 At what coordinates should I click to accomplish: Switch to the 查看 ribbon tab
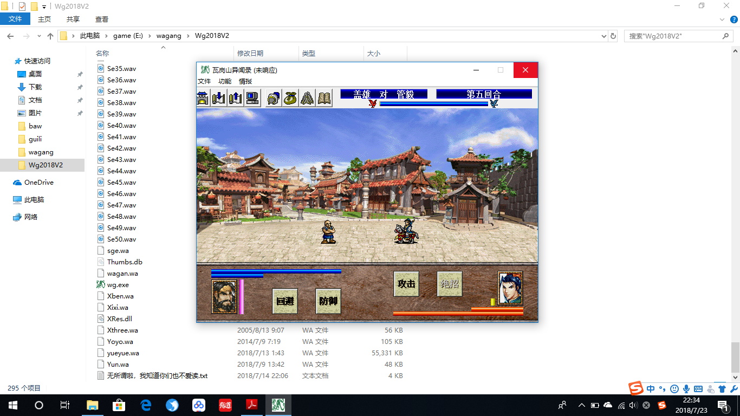point(102,19)
